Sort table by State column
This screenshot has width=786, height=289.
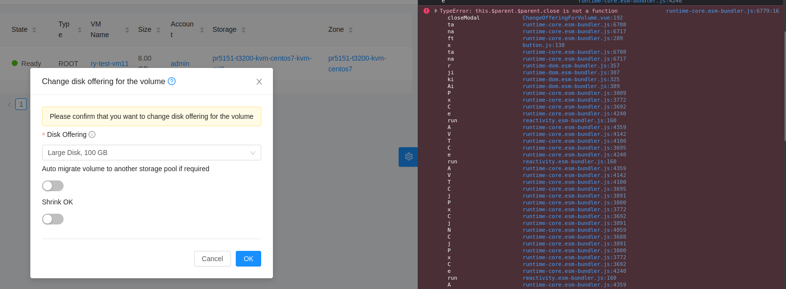point(34,30)
